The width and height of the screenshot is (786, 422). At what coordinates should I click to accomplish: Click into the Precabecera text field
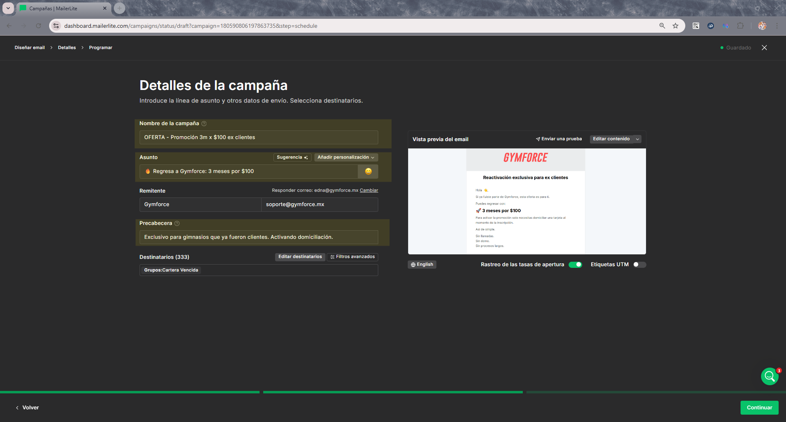click(x=259, y=237)
